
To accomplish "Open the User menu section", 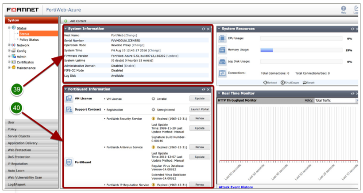I will click(x=31, y=122).
